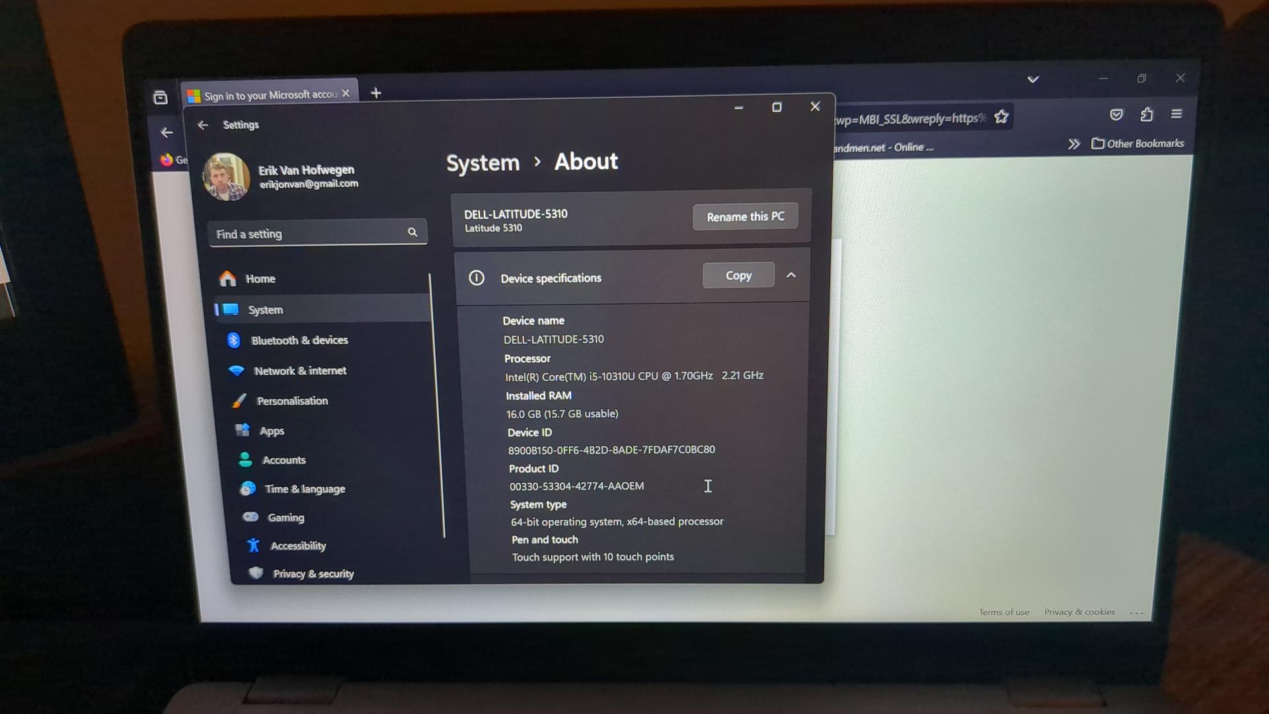Close the Settings window

[815, 106]
